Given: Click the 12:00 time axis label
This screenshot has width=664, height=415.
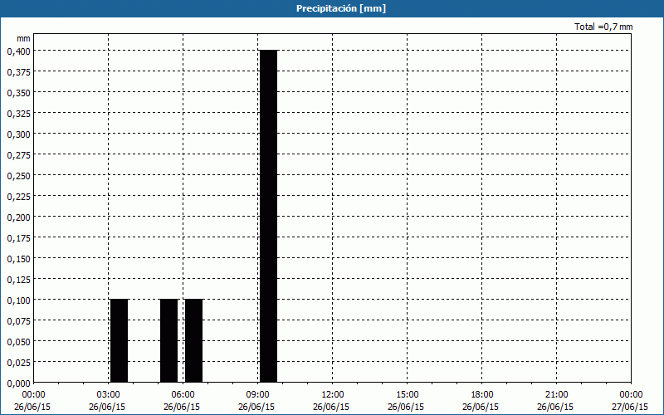Looking at the screenshot, I should tap(333, 395).
